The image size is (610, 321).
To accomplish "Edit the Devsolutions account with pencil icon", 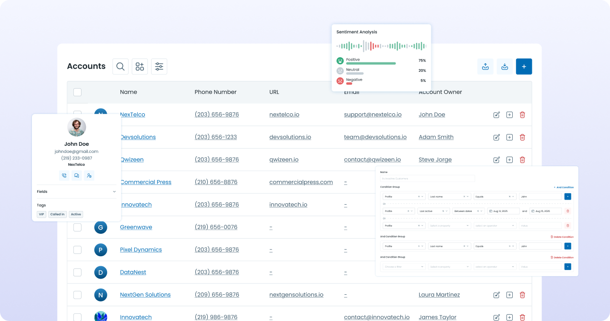I will pos(497,137).
